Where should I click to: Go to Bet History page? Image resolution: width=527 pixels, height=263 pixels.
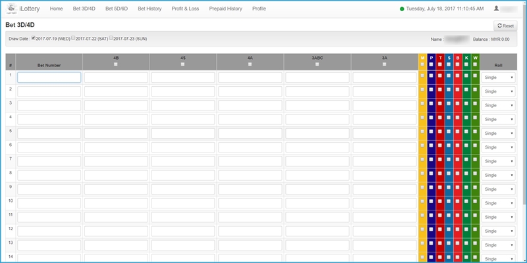(149, 9)
